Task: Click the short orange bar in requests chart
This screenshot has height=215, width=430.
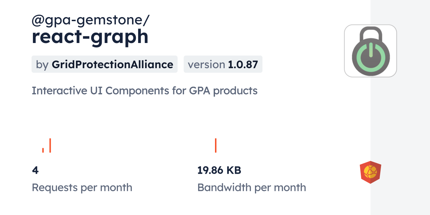Action: click(x=43, y=150)
